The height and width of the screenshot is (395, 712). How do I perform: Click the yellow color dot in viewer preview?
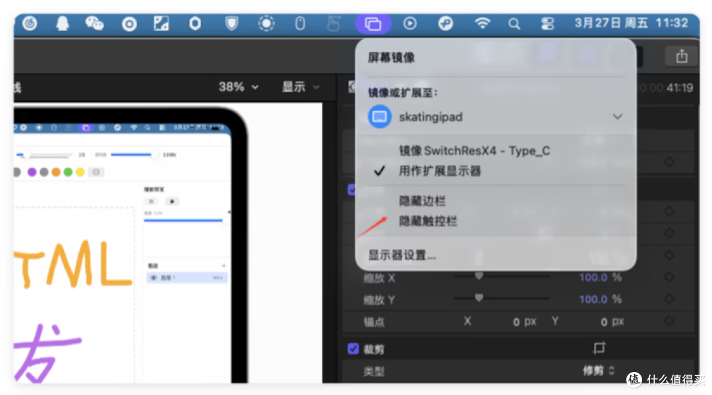(80, 172)
